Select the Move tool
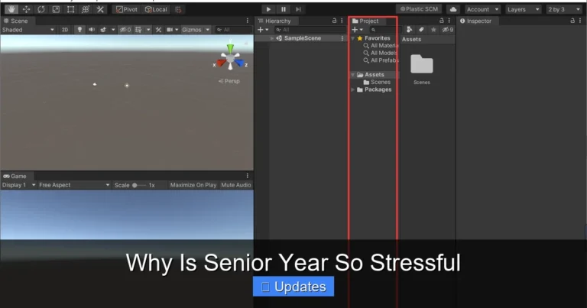 pyautogui.click(x=26, y=9)
